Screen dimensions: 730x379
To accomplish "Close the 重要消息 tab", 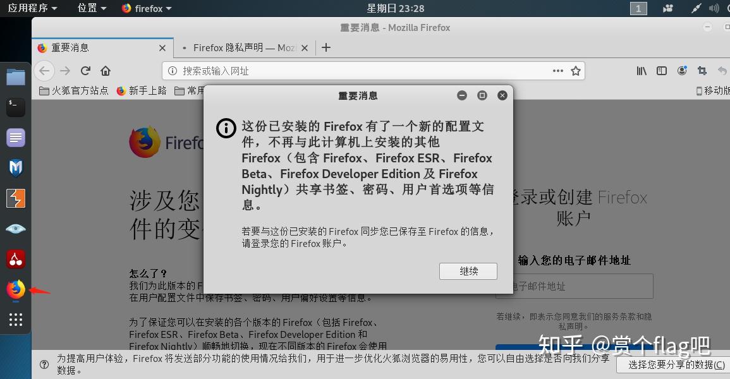I will click(162, 48).
